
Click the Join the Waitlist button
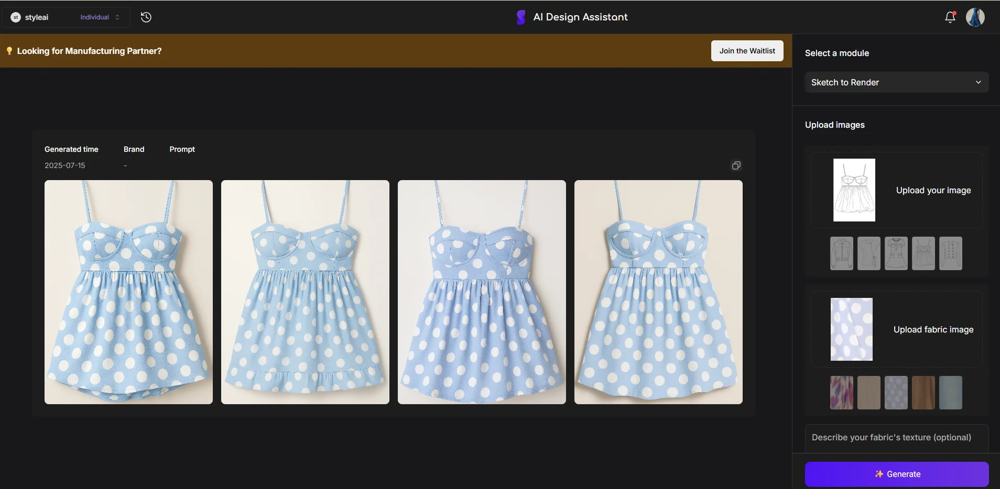point(747,51)
